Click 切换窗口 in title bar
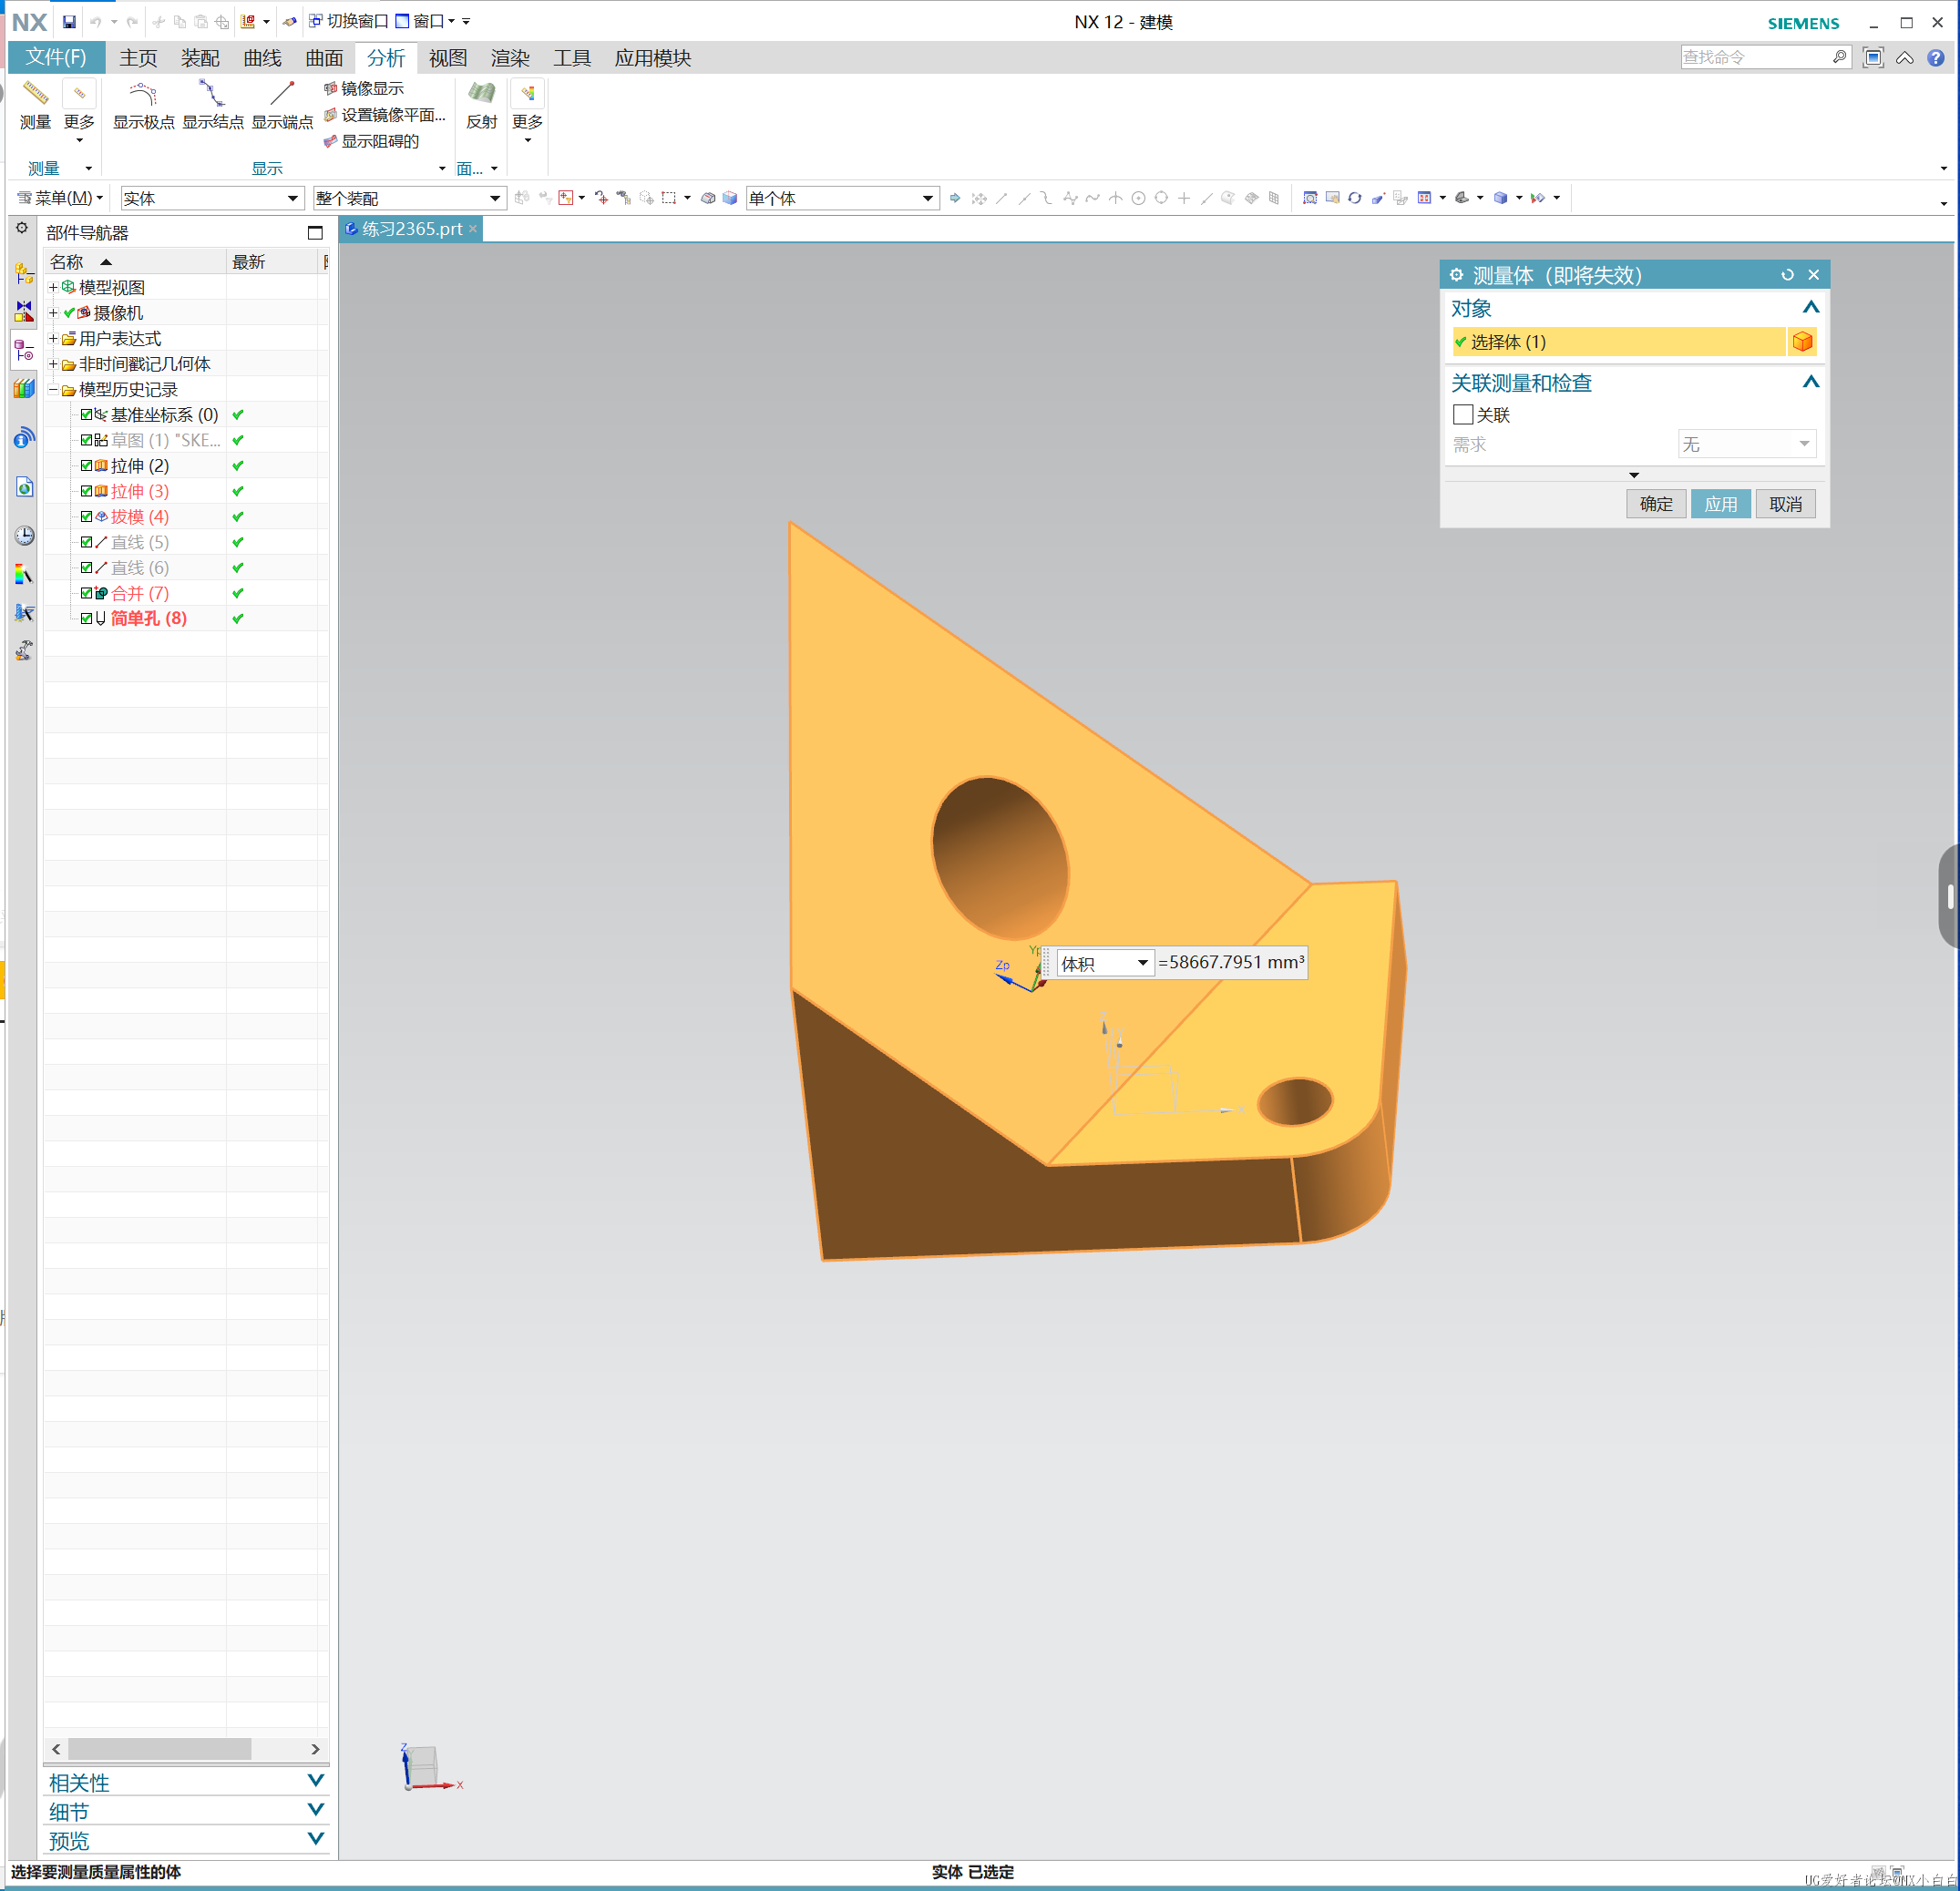This screenshot has height=1891, width=1960. tap(348, 21)
